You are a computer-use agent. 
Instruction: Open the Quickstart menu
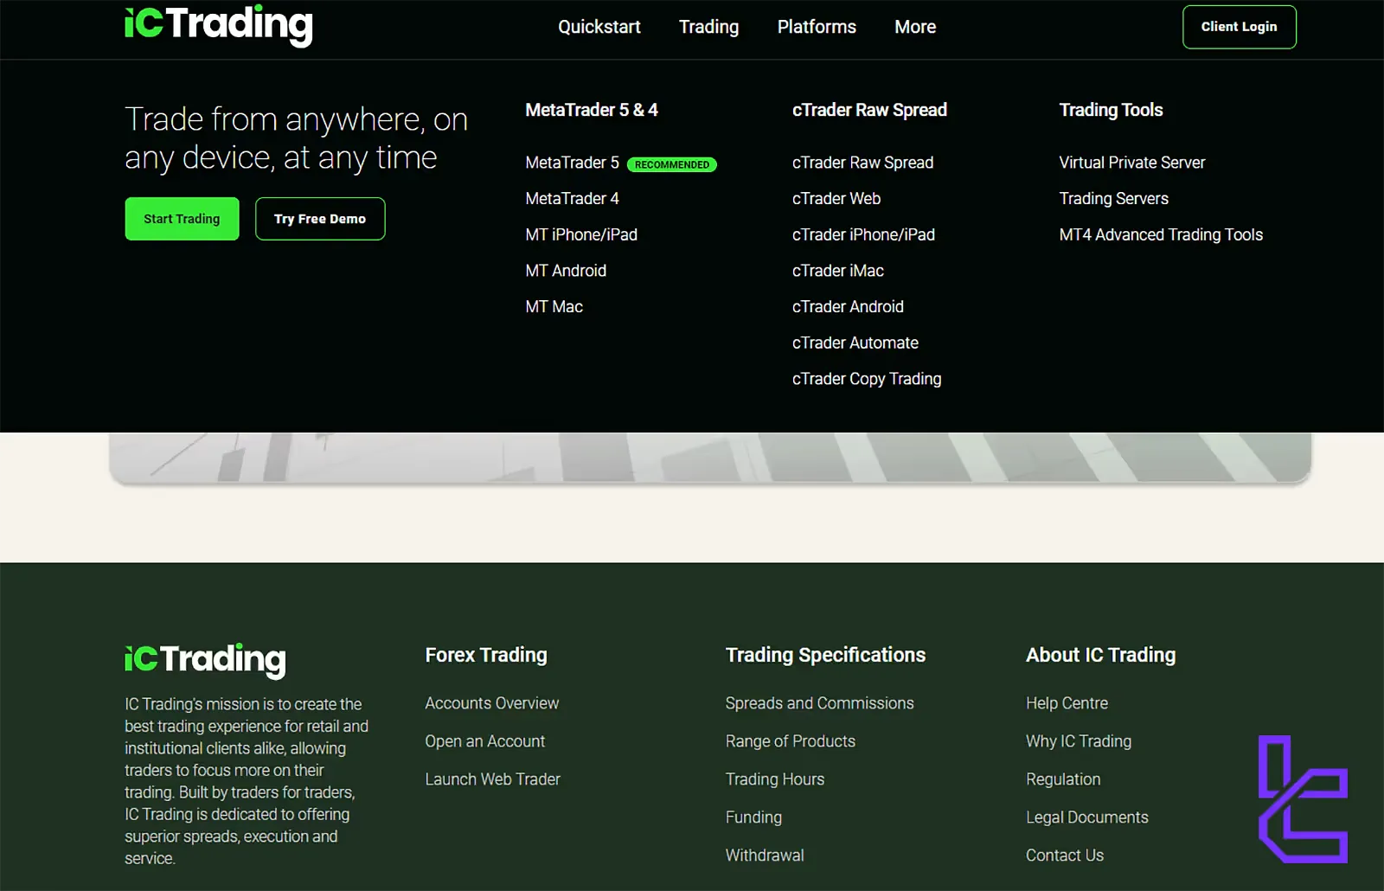point(599,27)
